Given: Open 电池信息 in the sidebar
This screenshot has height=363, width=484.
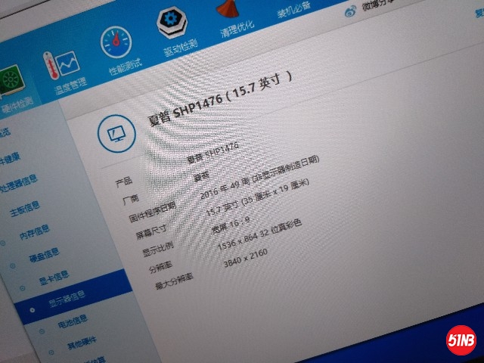Looking at the screenshot, I should click(73, 321).
